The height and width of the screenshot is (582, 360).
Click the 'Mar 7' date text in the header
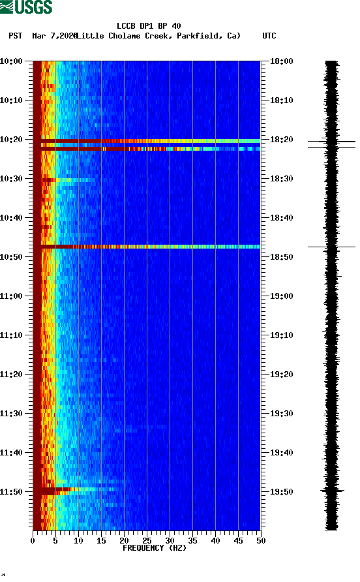[x=44, y=36]
